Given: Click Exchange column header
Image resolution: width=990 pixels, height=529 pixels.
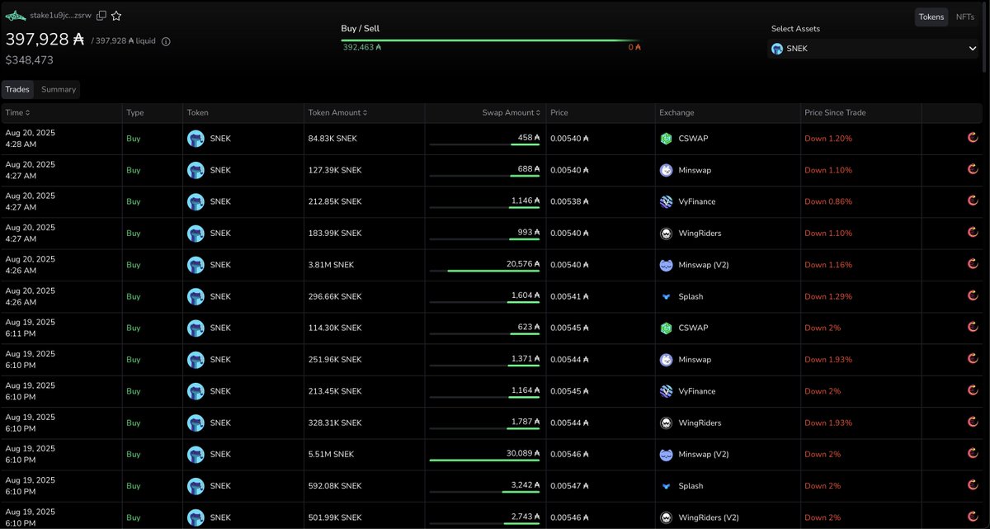Looking at the screenshot, I should click(x=676, y=112).
